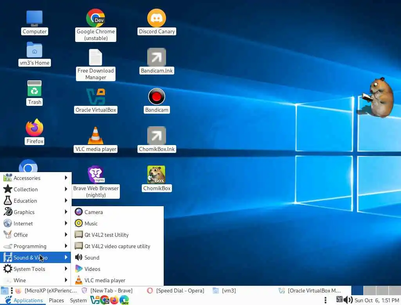401x305 pixels.
Task: Launch Edge Dev from the bottom panel
Action: click(124, 300)
